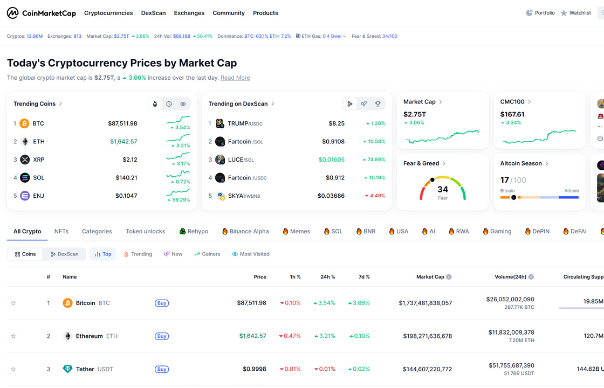604x388 pixels.
Task: Switch to the Categories tab
Action: click(x=97, y=231)
